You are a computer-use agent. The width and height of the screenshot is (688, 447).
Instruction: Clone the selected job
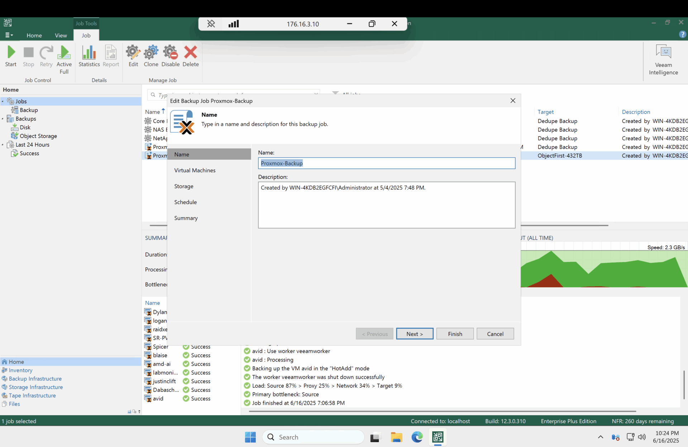coord(151,56)
